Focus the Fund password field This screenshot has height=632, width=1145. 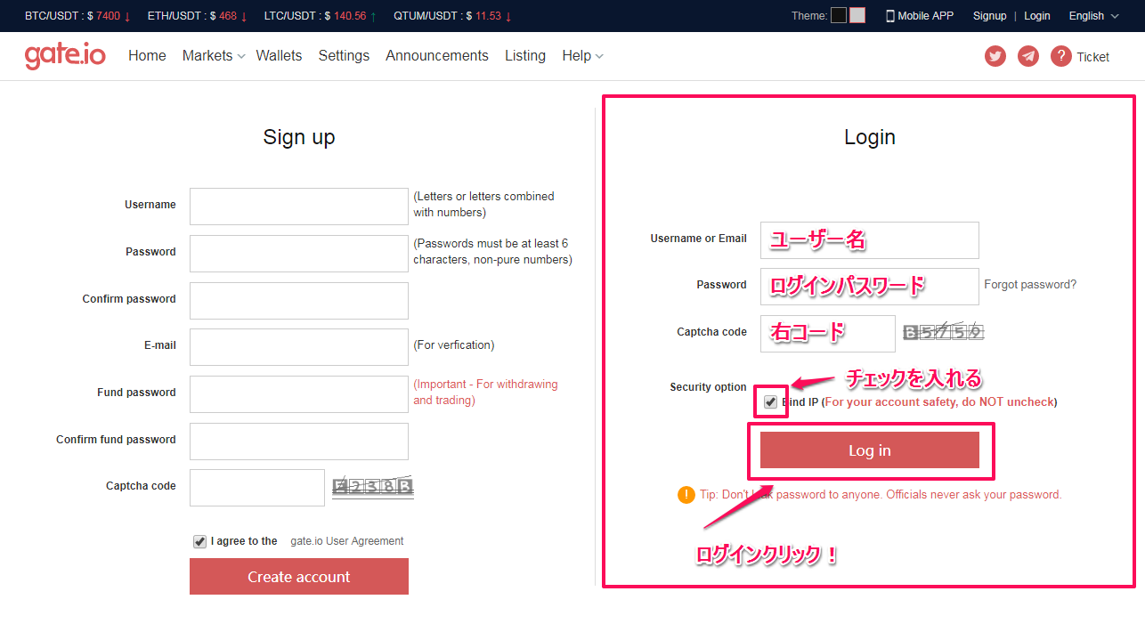pyautogui.click(x=299, y=394)
